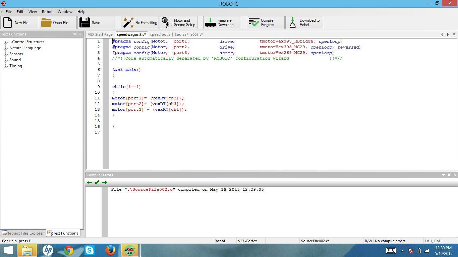The width and height of the screenshot is (458, 257).
Task: Open Motor and Sensor Setup
Action: pyautogui.click(x=178, y=23)
